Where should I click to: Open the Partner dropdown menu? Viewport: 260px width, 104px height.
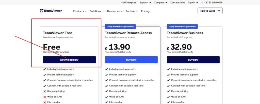[132, 11]
